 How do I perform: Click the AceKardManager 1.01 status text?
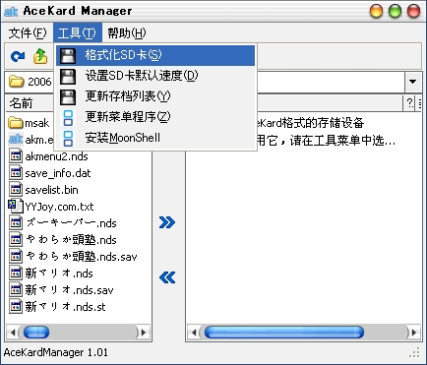tap(56, 352)
